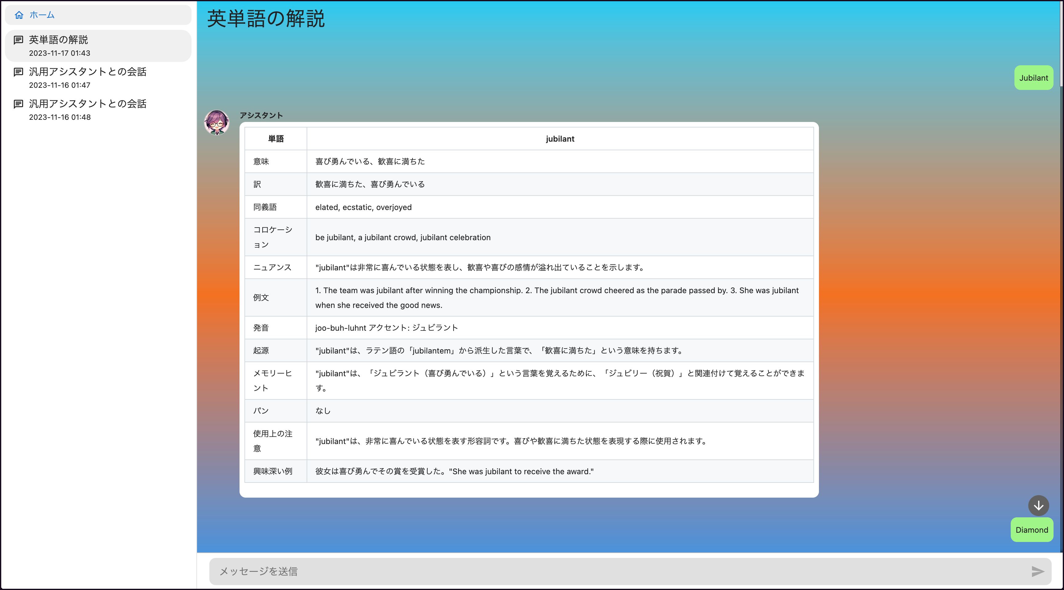Click the assistant avatar image

pyautogui.click(x=217, y=122)
